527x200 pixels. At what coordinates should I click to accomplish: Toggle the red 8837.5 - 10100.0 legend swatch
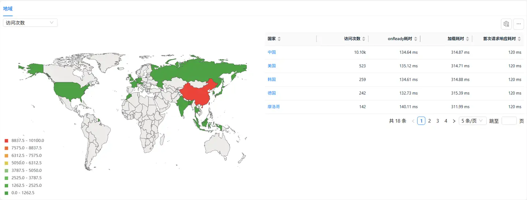(x=6, y=141)
